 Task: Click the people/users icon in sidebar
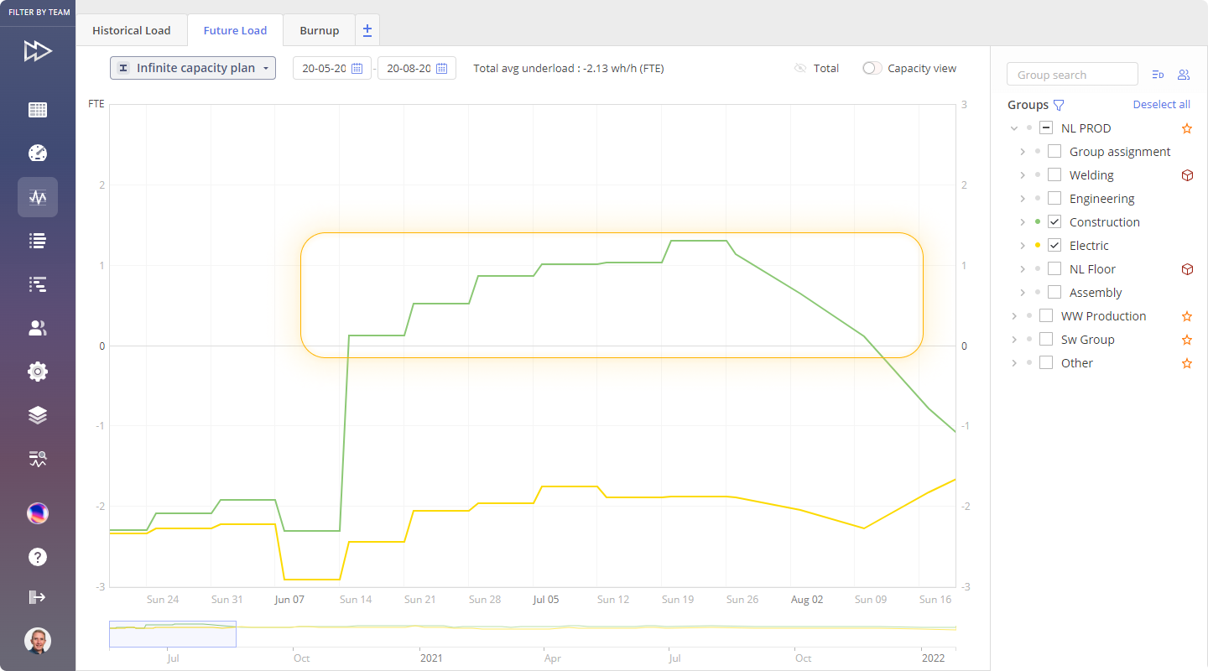[38, 328]
